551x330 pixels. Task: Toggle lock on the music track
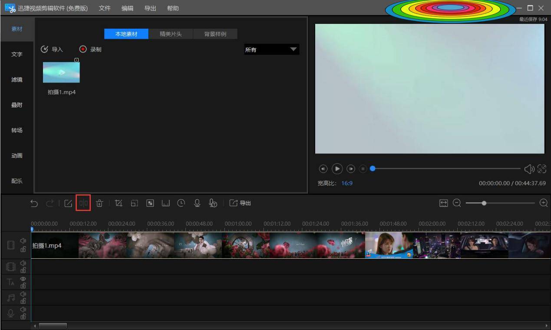23,301
